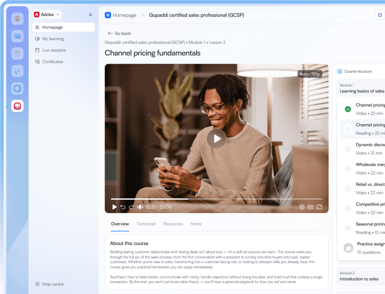Image resolution: width=385 pixels, height=294 pixels.
Task: Open notifications bell
Action: coord(90,15)
